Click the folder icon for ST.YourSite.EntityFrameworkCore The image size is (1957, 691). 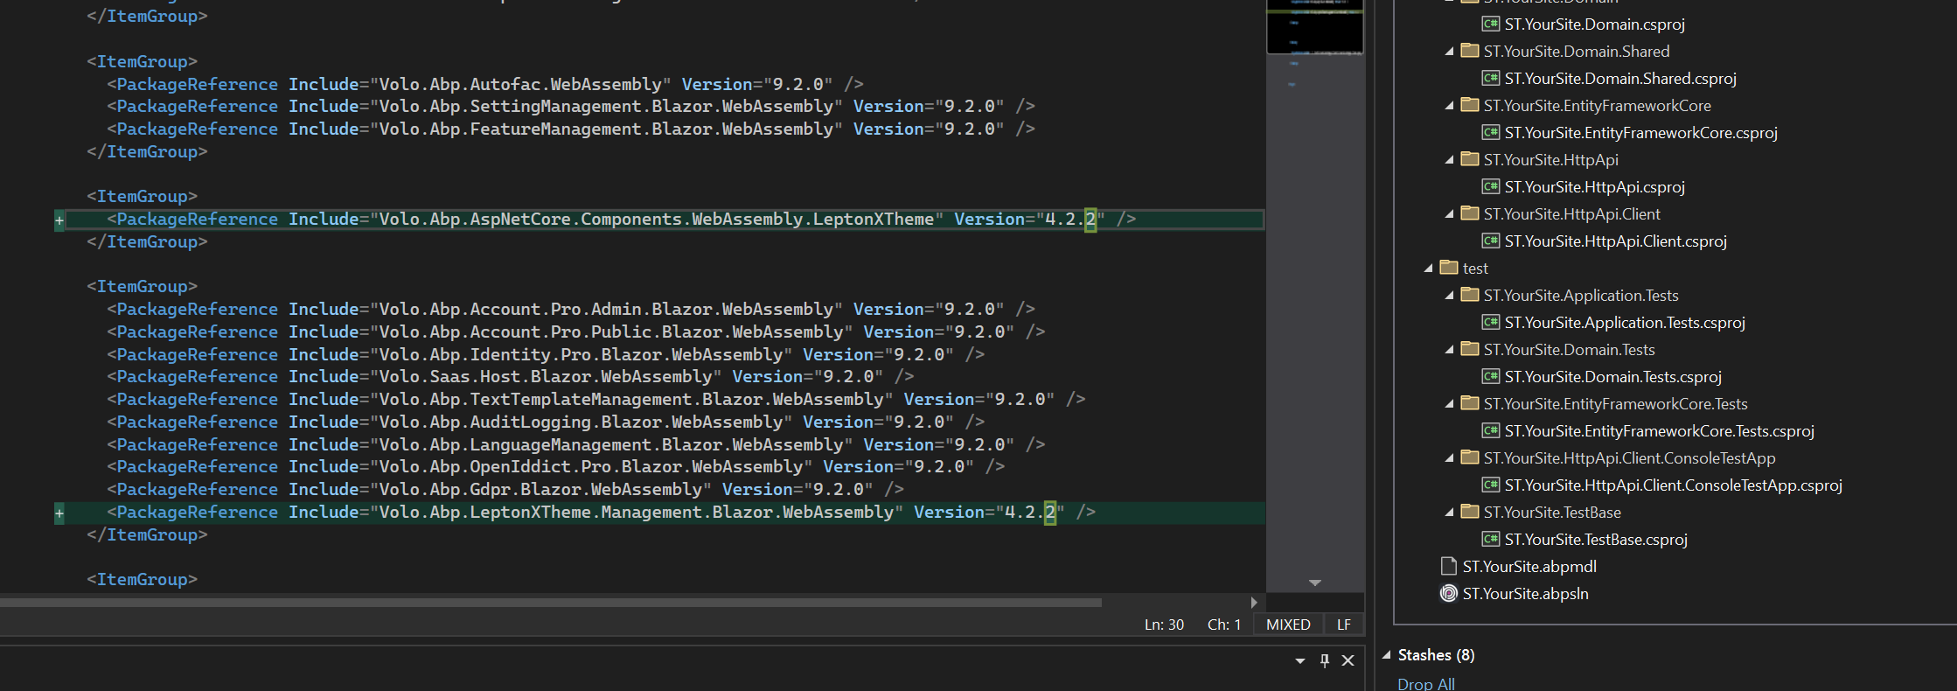pyautogui.click(x=1469, y=106)
